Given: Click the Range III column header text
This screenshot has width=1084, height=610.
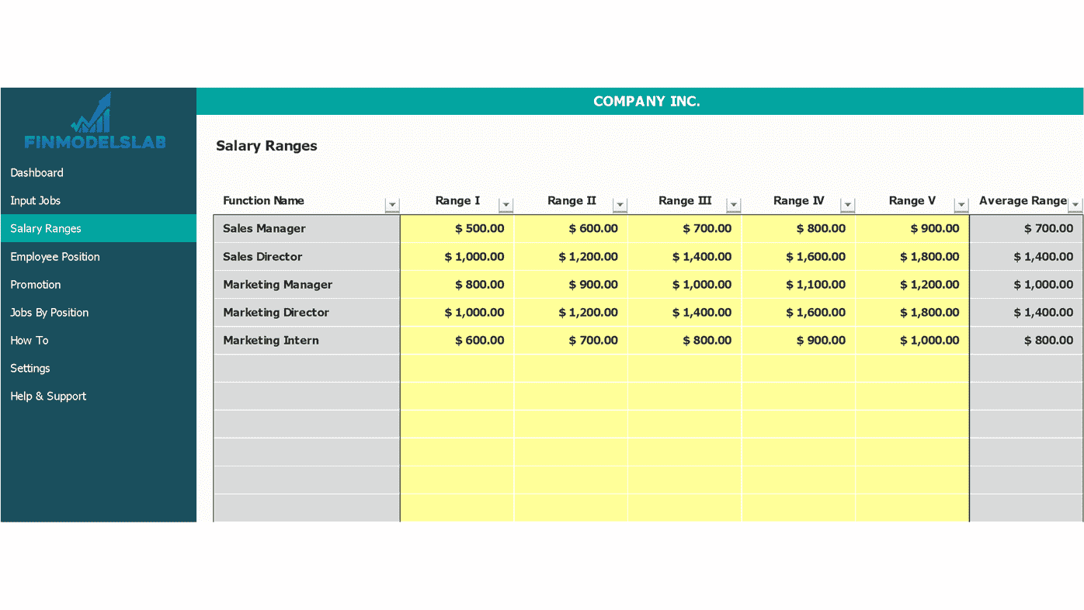Looking at the screenshot, I should click(x=685, y=200).
